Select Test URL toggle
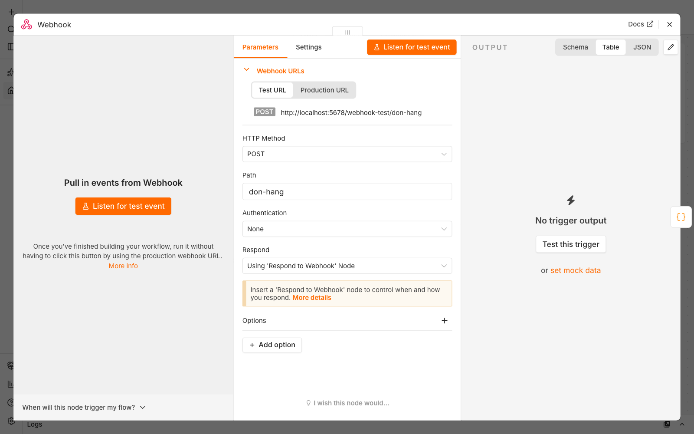This screenshot has width=694, height=434. click(272, 90)
